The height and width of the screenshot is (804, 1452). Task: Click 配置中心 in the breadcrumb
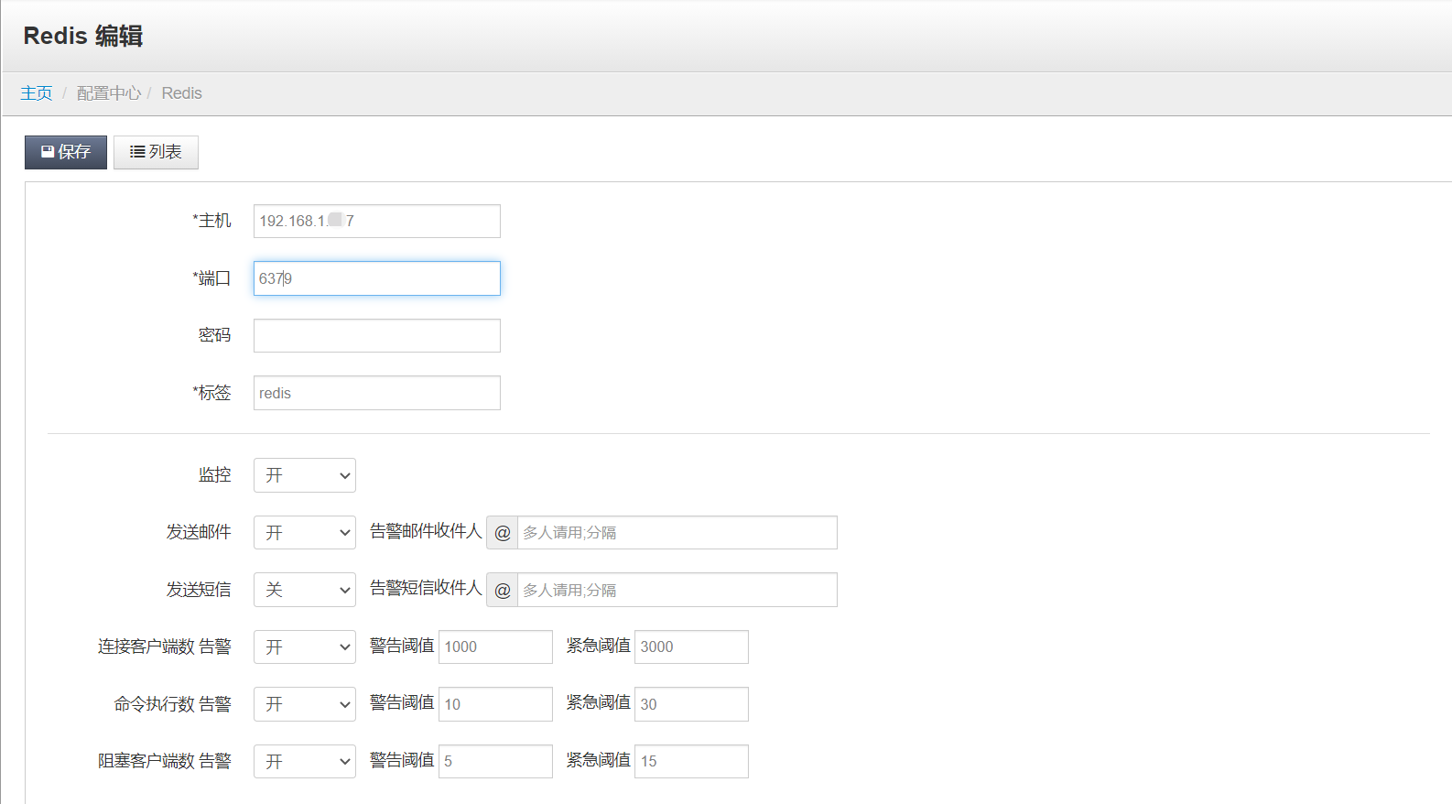click(x=109, y=93)
